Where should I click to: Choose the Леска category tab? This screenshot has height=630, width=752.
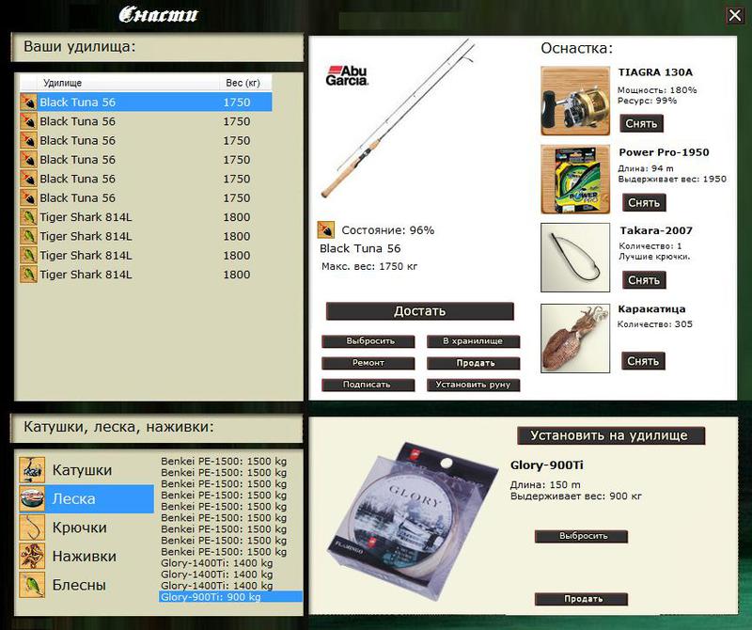[x=86, y=499]
